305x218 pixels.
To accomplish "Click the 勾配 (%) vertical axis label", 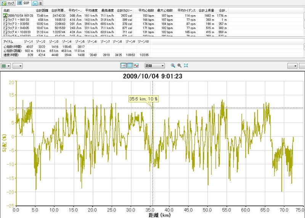I will [x=4, y=143].
